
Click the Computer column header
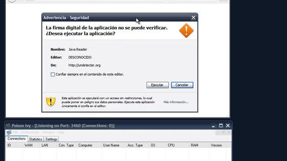(x=89, y=145)
